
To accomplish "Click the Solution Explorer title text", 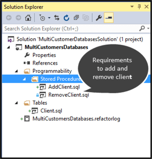I will 24,7.
